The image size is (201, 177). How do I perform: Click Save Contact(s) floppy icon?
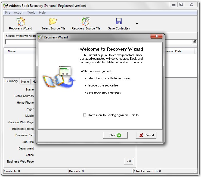coord(119,21)
